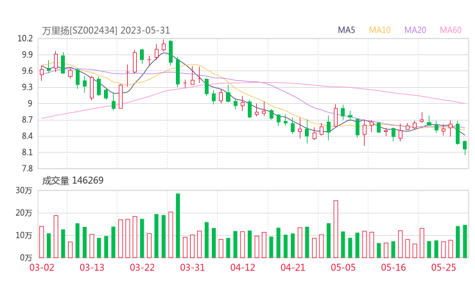Screen dimensions: 475x282
Task: Click the 20万 volume axis label
Action: click(24, 213)
